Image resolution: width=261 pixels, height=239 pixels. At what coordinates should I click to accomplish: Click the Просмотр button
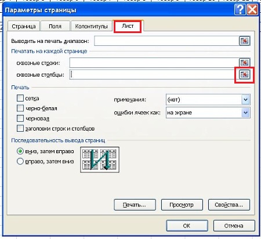[182, 205]
